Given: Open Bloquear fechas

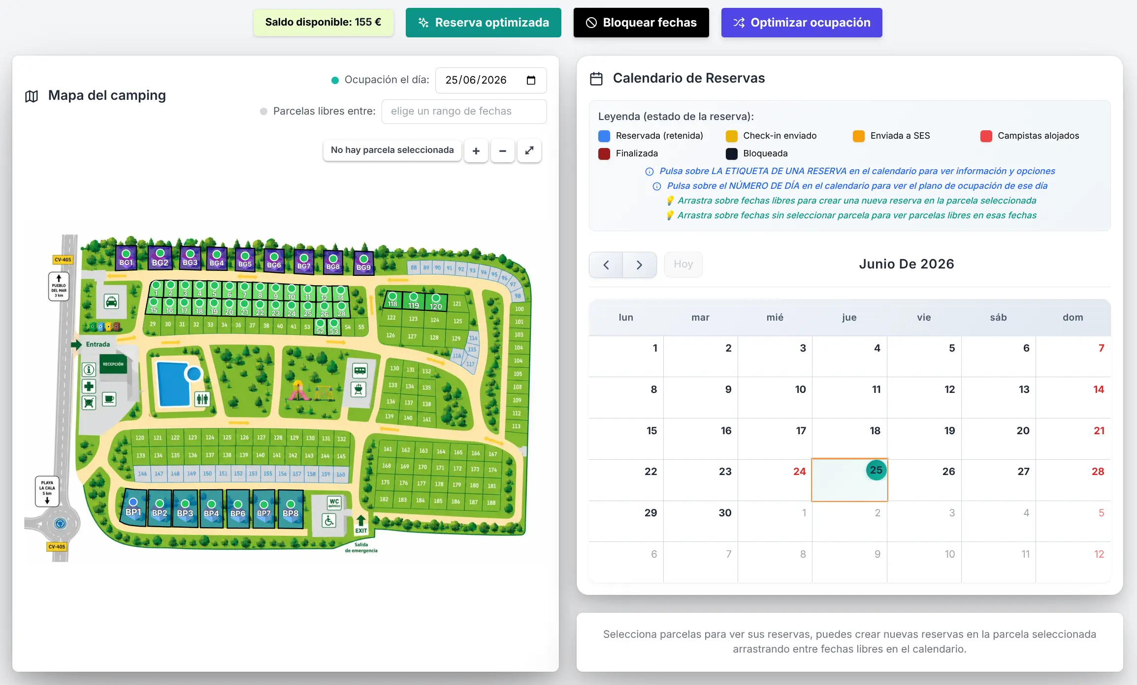Looking at the screenshot, I should 641,23.
